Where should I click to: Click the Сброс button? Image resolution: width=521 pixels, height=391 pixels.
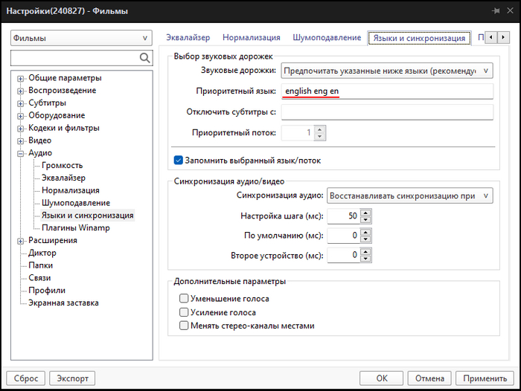coord(26,378)
